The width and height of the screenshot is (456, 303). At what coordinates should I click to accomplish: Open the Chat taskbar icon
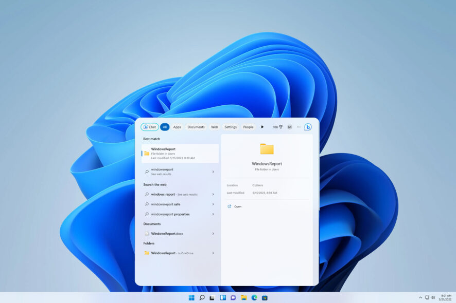tap(233, 297)
